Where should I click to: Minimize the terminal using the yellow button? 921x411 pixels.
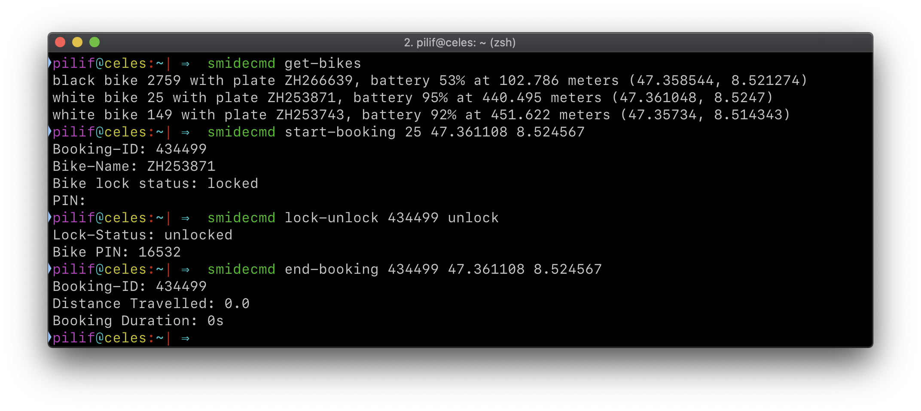point(77,42)
